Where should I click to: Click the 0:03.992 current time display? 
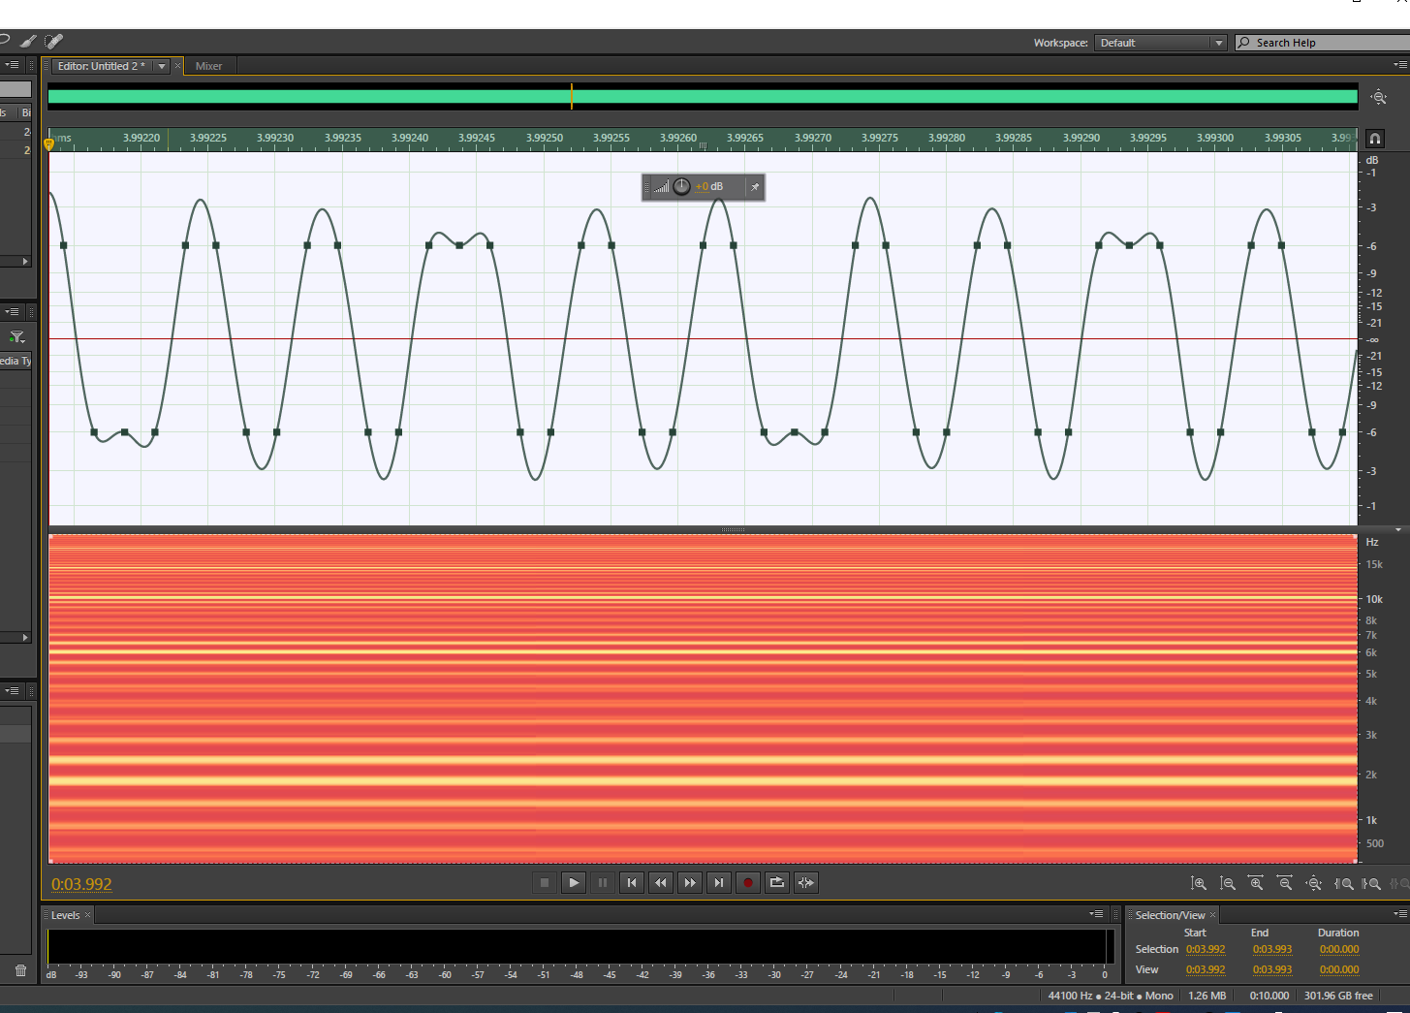coord(81,884)
